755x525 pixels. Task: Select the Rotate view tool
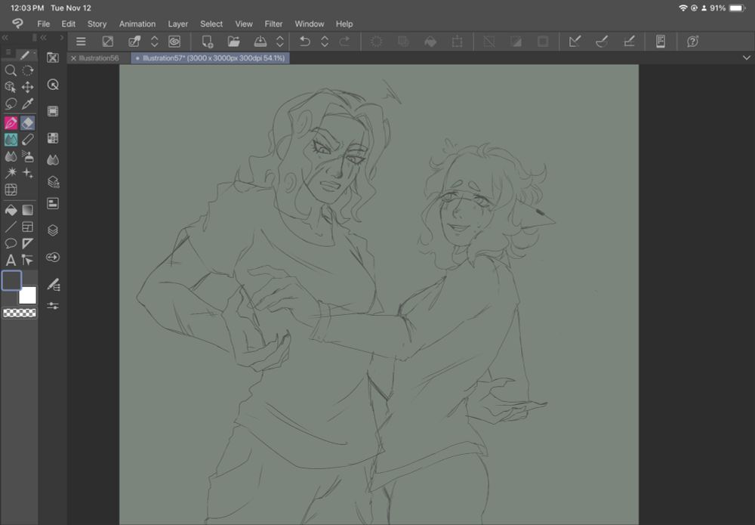coord(28,70)
